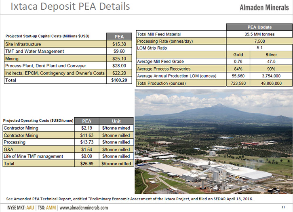The width and height of the screenshot is (293, 212).
Task: Select the 'Site Infrastructure' row label
Action: click(23, 44)
